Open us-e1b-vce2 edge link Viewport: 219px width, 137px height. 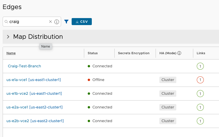[34, 93]
